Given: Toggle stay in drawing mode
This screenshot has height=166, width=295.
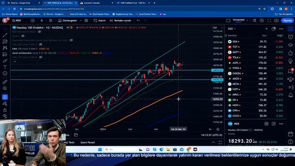Looking at the screenshot, I should [x=5, y=103].
